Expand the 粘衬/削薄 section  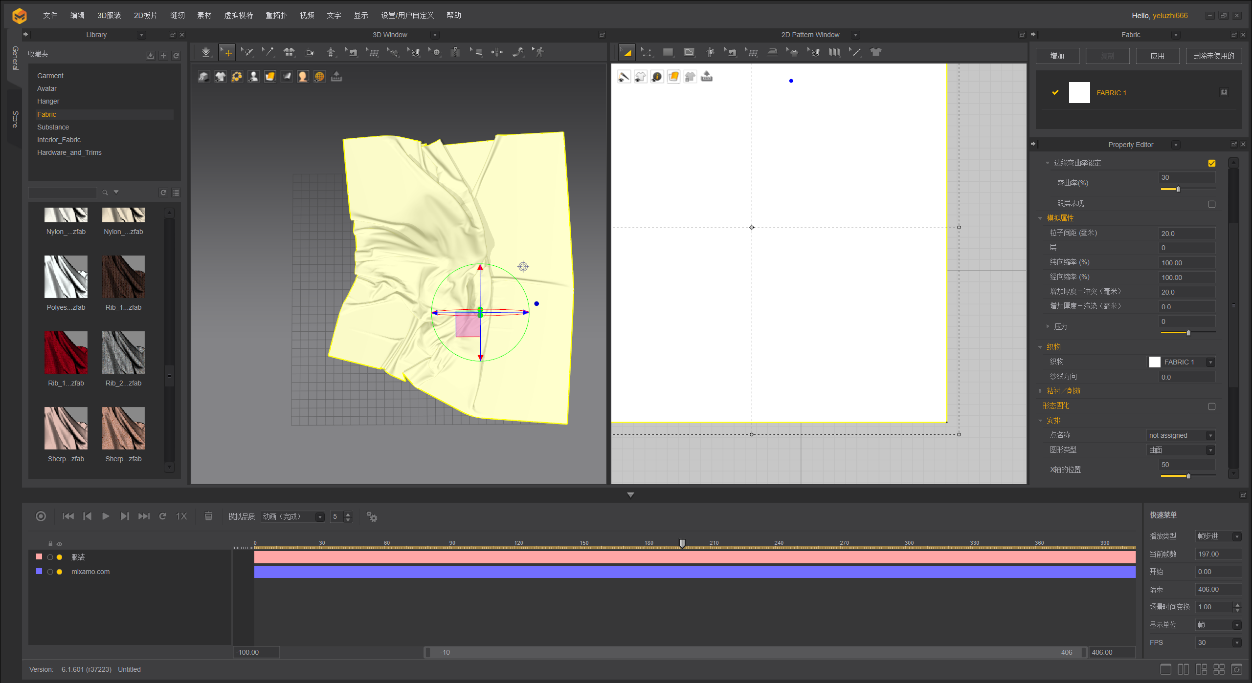tap(1040, 391)
